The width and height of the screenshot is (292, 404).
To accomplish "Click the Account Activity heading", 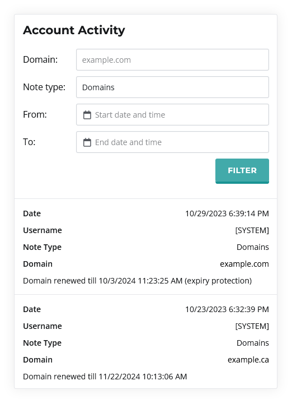I will pyautogui.click(x=74, y=30).
